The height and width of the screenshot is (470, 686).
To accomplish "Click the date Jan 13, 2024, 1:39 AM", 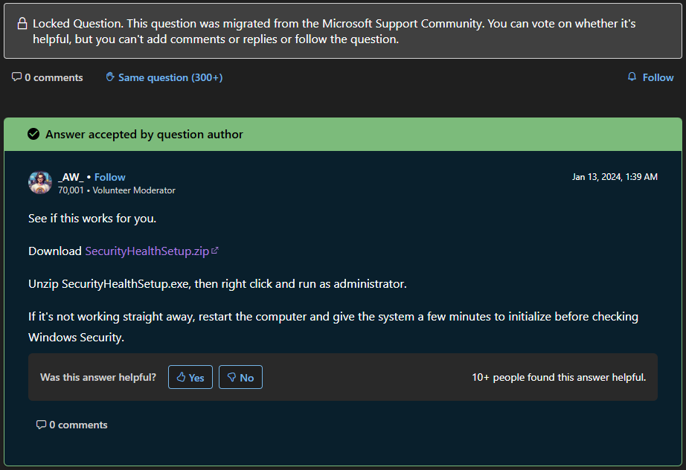I will [615, 177].
